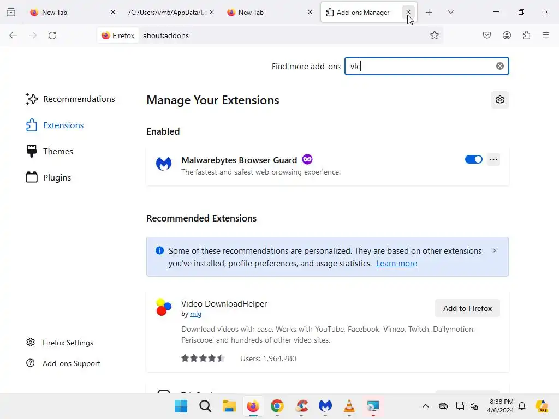Close the first New Tab
559x419 pixels.
coord(112,12)
